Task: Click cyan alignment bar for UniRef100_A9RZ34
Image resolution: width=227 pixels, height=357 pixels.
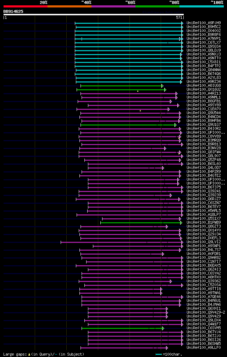Action: click(128, 82)
